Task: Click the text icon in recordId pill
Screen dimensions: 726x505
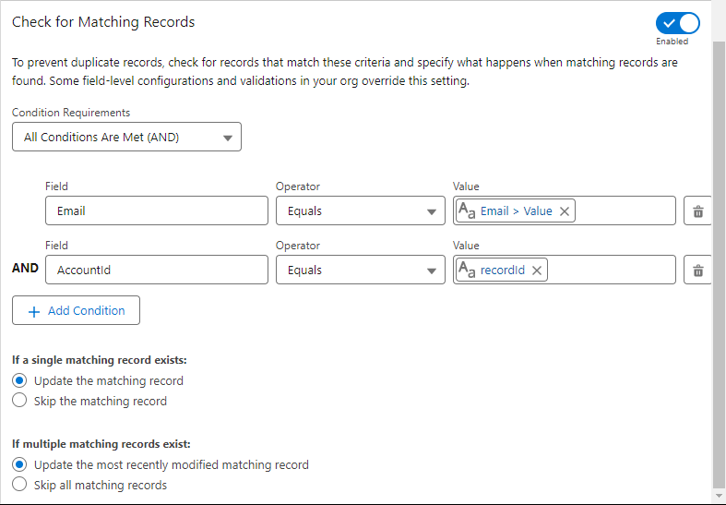Action: tap(468, 271)
